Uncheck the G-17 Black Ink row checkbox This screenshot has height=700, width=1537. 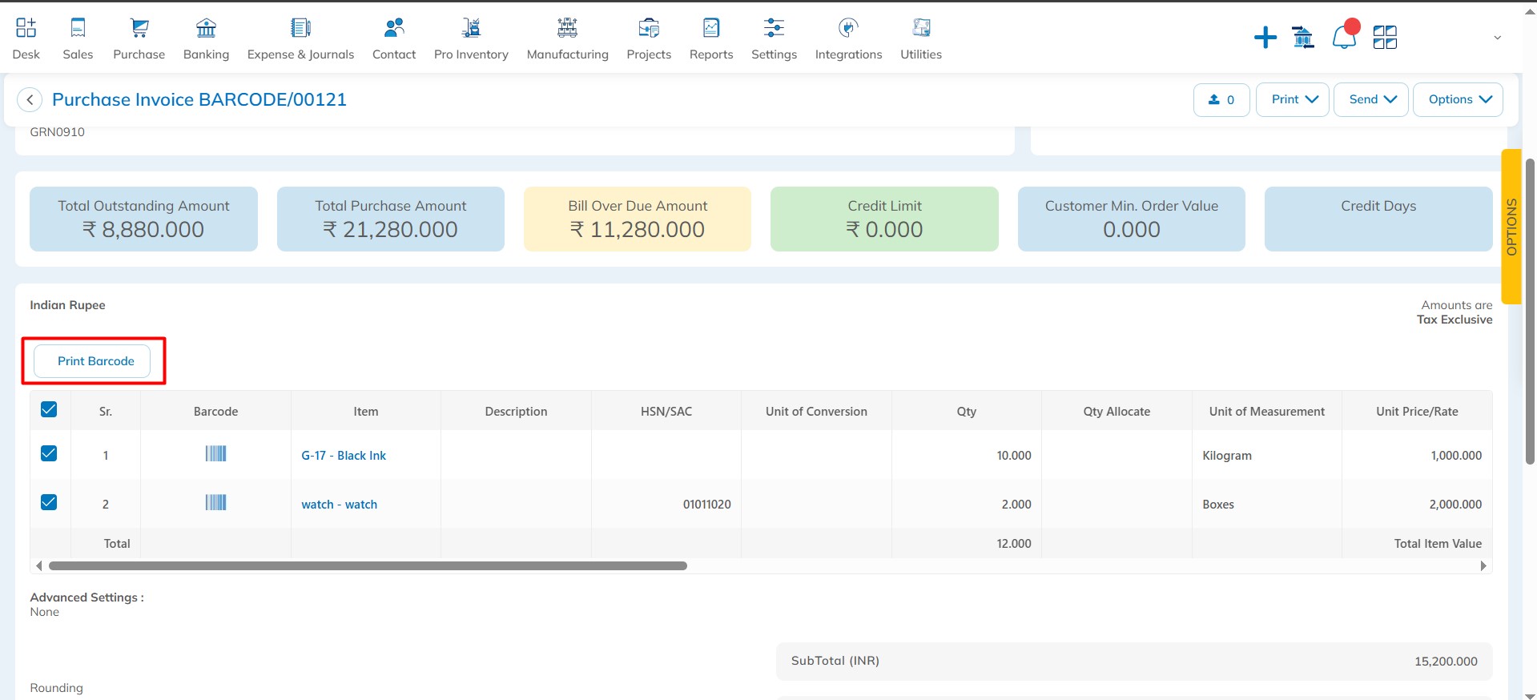pos(49,453)
